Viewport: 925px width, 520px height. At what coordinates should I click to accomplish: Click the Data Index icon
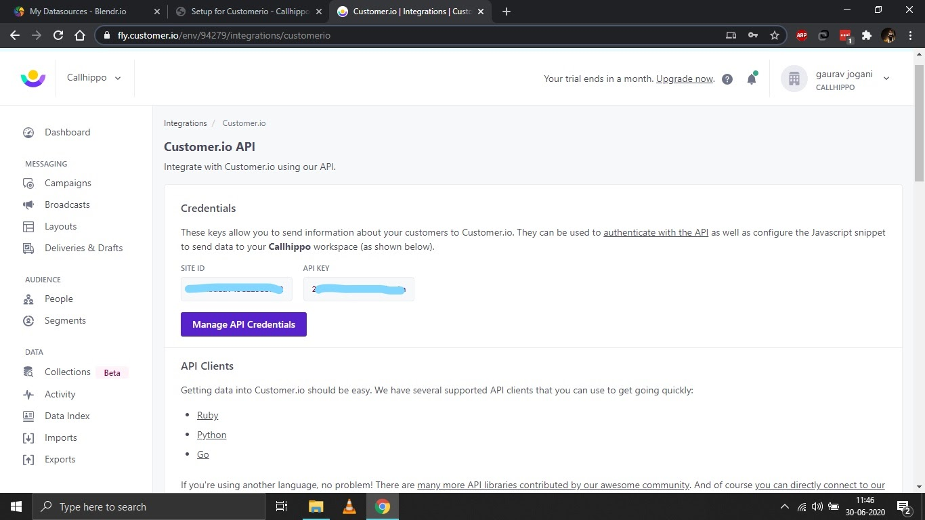click(28, 416)
